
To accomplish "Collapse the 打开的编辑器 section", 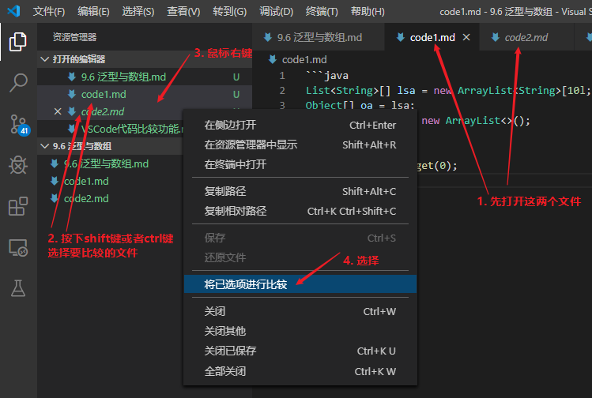I will [44, 59].
